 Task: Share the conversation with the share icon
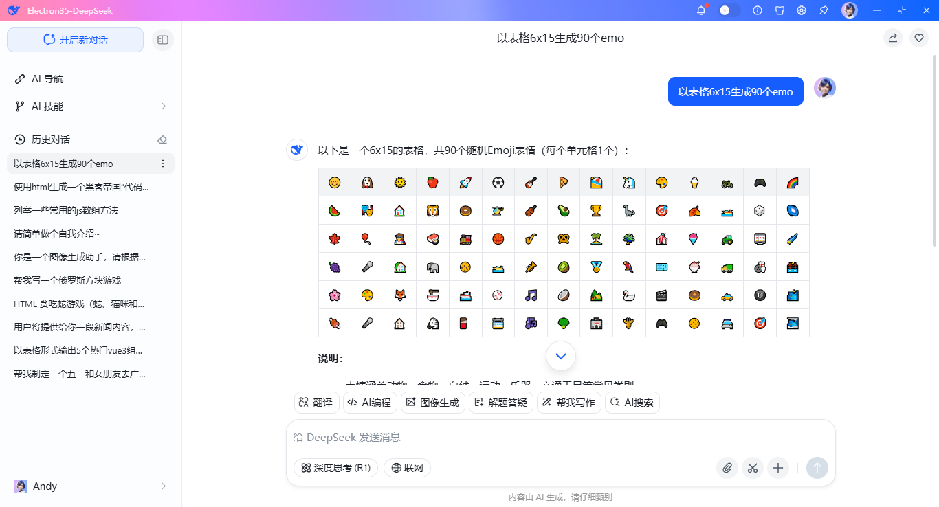coord(892,38)
